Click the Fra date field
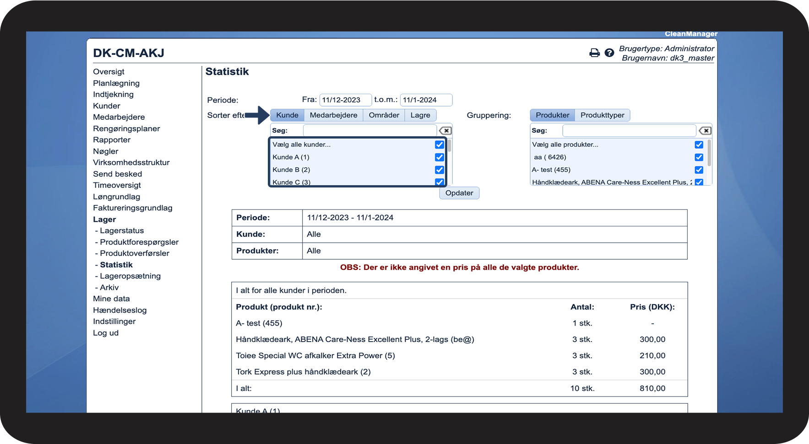The image size is (809, 444). tap(345, 100)
